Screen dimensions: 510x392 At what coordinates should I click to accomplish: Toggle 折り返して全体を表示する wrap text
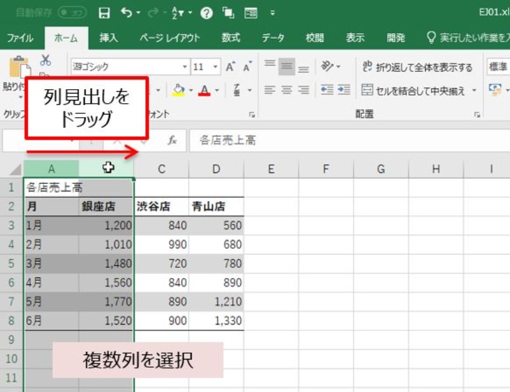(417, 67)
